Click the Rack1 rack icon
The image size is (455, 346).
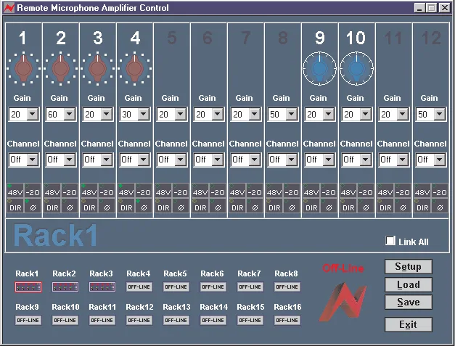28,287
